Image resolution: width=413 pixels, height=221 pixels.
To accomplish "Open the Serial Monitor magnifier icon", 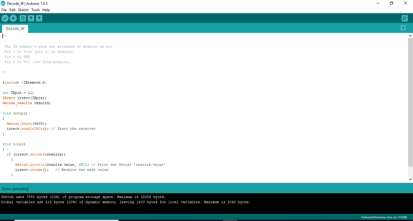I will point(405,18).
